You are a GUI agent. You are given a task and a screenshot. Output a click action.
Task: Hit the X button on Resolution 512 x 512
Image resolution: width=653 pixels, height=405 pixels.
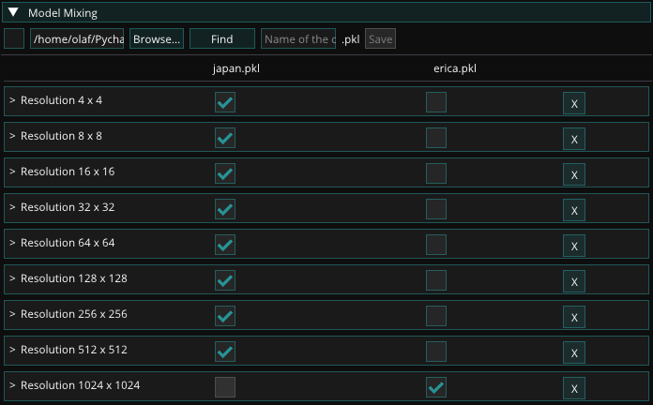point(574,352)
